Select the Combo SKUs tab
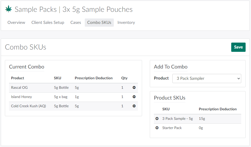This screenshot has height=147, width=251. [99, 23]
